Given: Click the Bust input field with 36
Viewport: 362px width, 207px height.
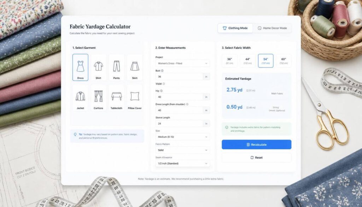Looking at the screenshot, I should (x=179, y=76).
